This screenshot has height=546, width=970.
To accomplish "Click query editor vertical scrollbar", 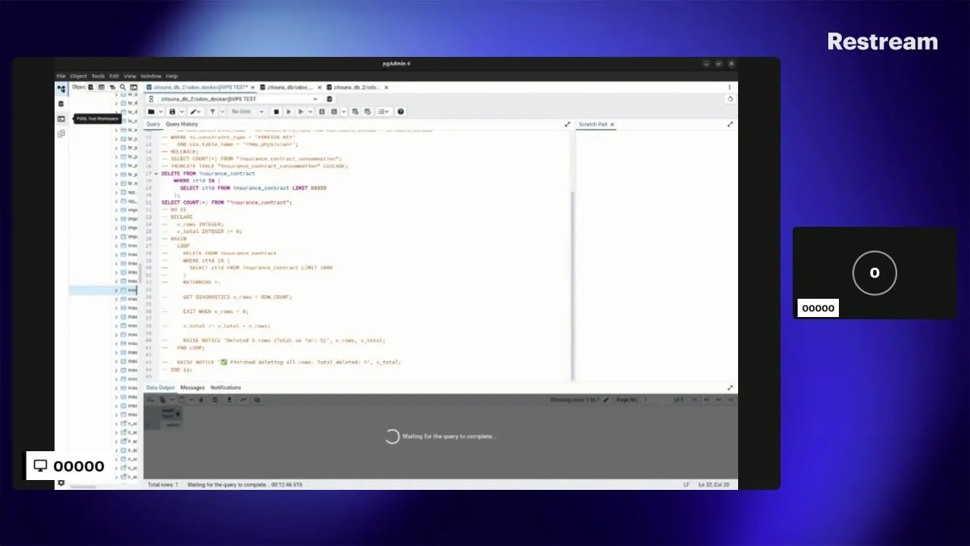I will [x=572, y=284].
